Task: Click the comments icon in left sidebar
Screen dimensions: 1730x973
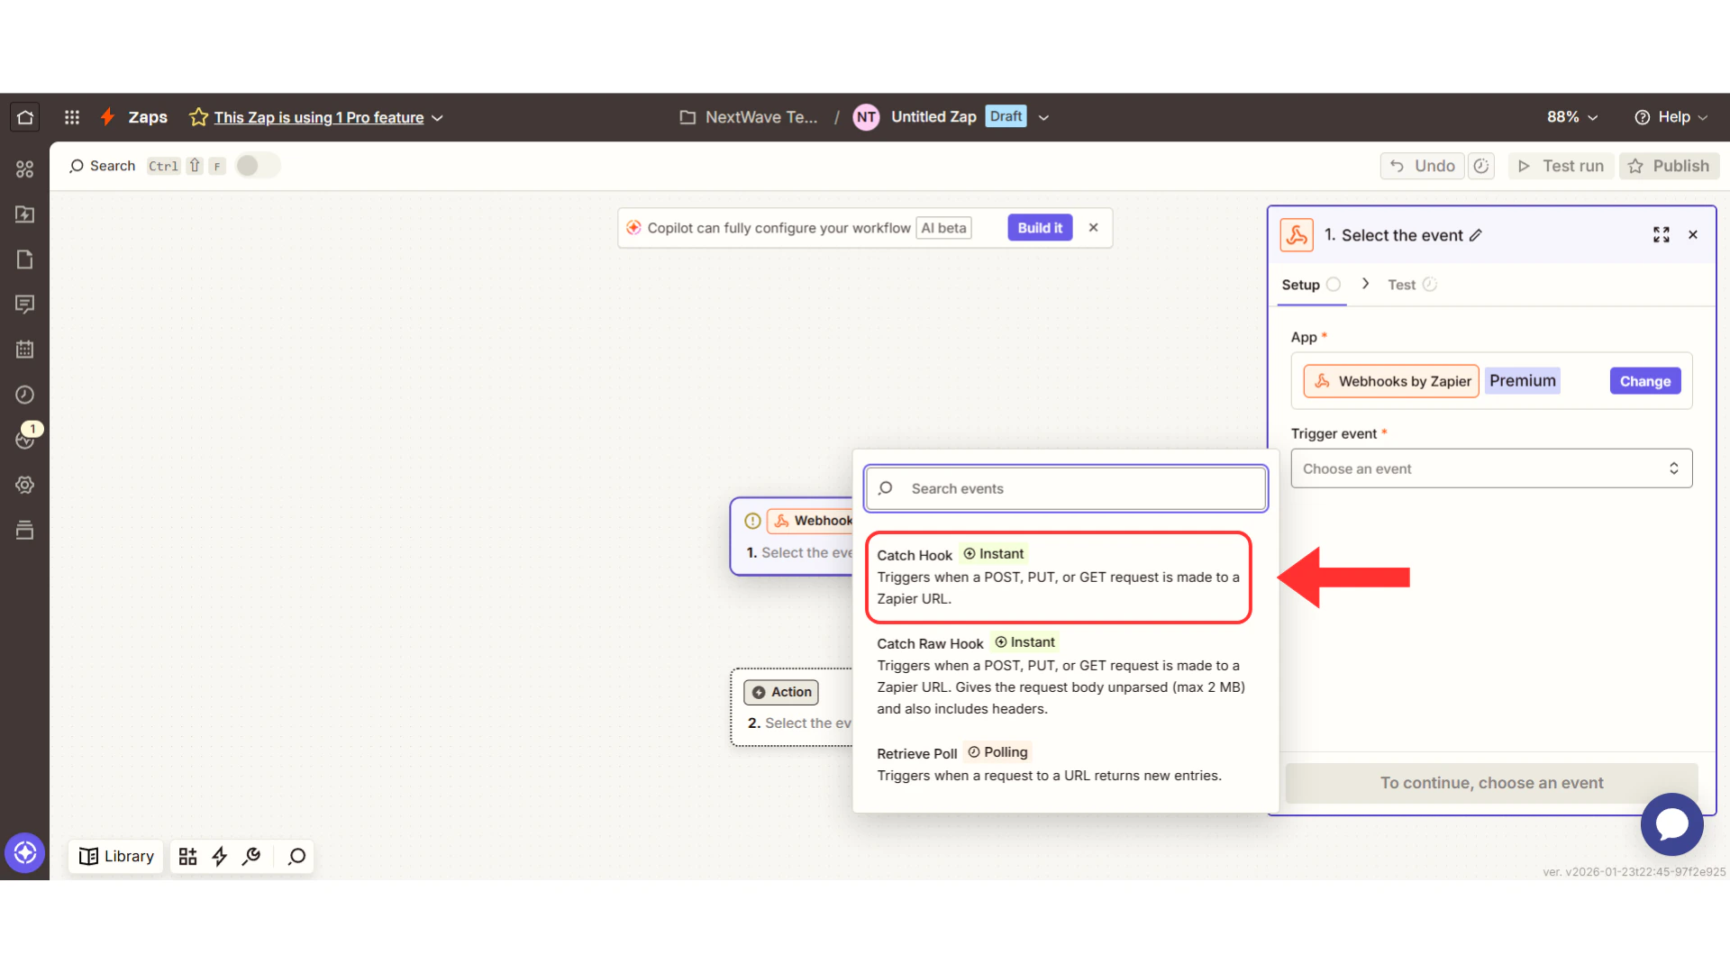Action: pyautogui.click(x=25, y=305)
